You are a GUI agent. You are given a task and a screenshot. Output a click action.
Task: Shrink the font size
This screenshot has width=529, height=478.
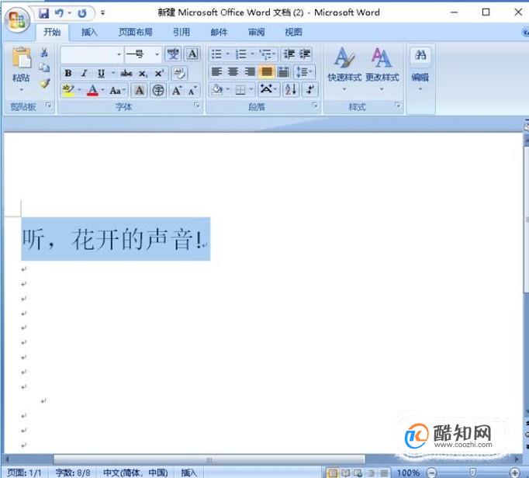[192, 90]
